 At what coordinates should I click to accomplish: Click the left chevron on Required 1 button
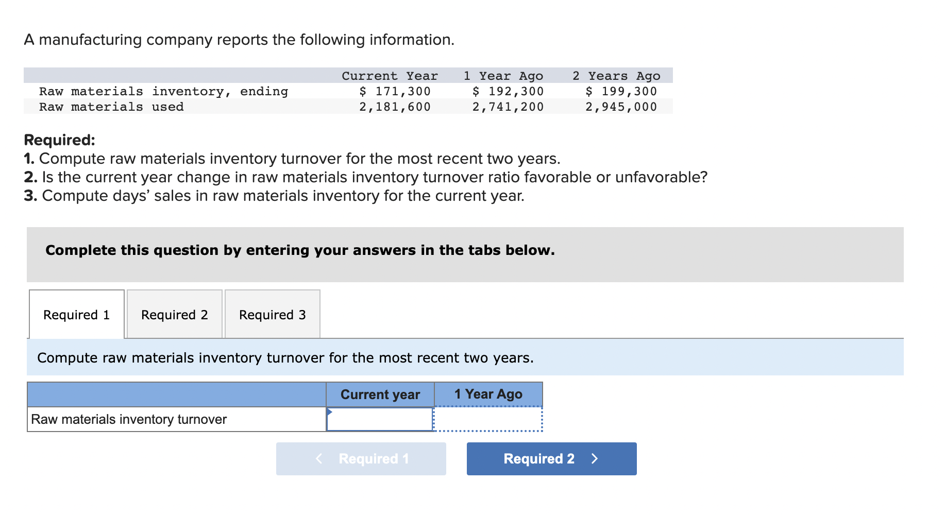[319, 458]
